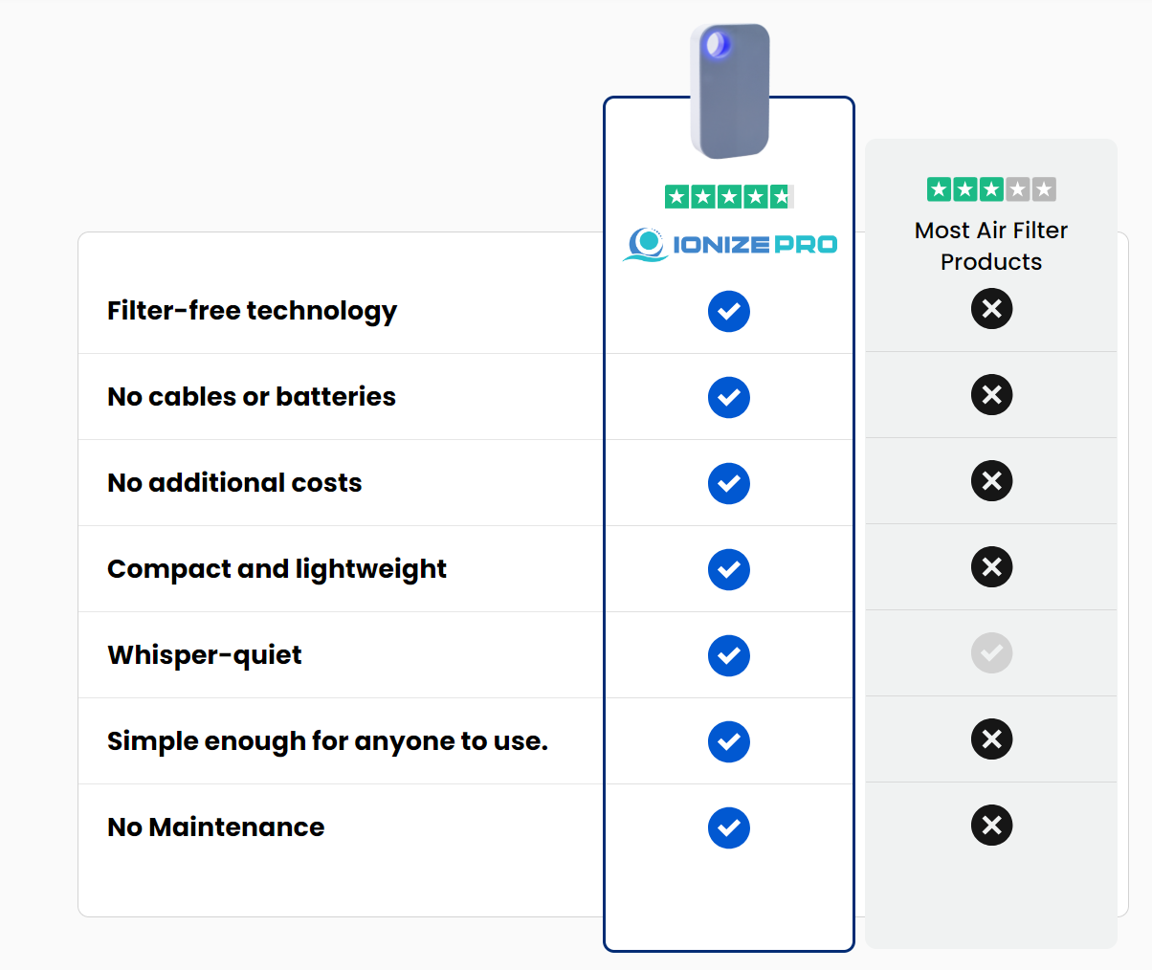Click blue checkmark for No additional costs
Image resolution: width=1152 pixels, height=970 pixels.
tap(729, 484)
